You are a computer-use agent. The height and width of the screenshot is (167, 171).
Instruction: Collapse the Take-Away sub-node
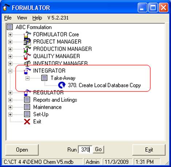tap(28, 78)
